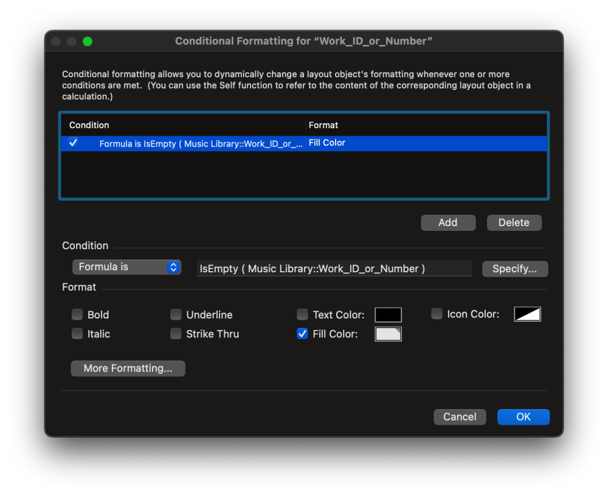Enable the Bold checkbox
The image size is (608, 496).
click(x=77, y=315)
